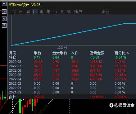Click the -13.64 position profit value
This screenshot has width=136, height=114.
point(94,57)
